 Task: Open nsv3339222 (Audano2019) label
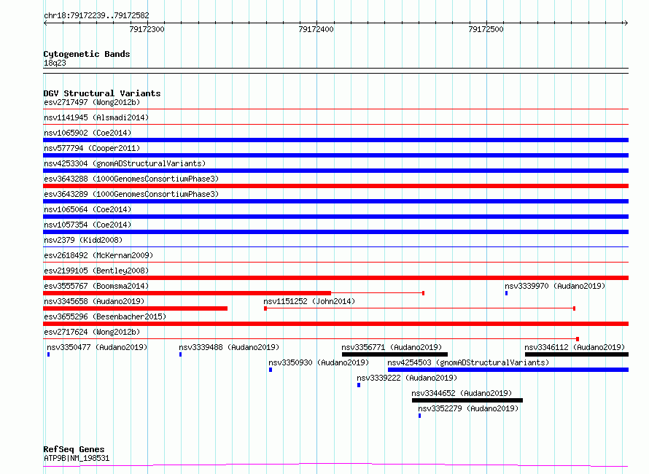pos(407,378)
